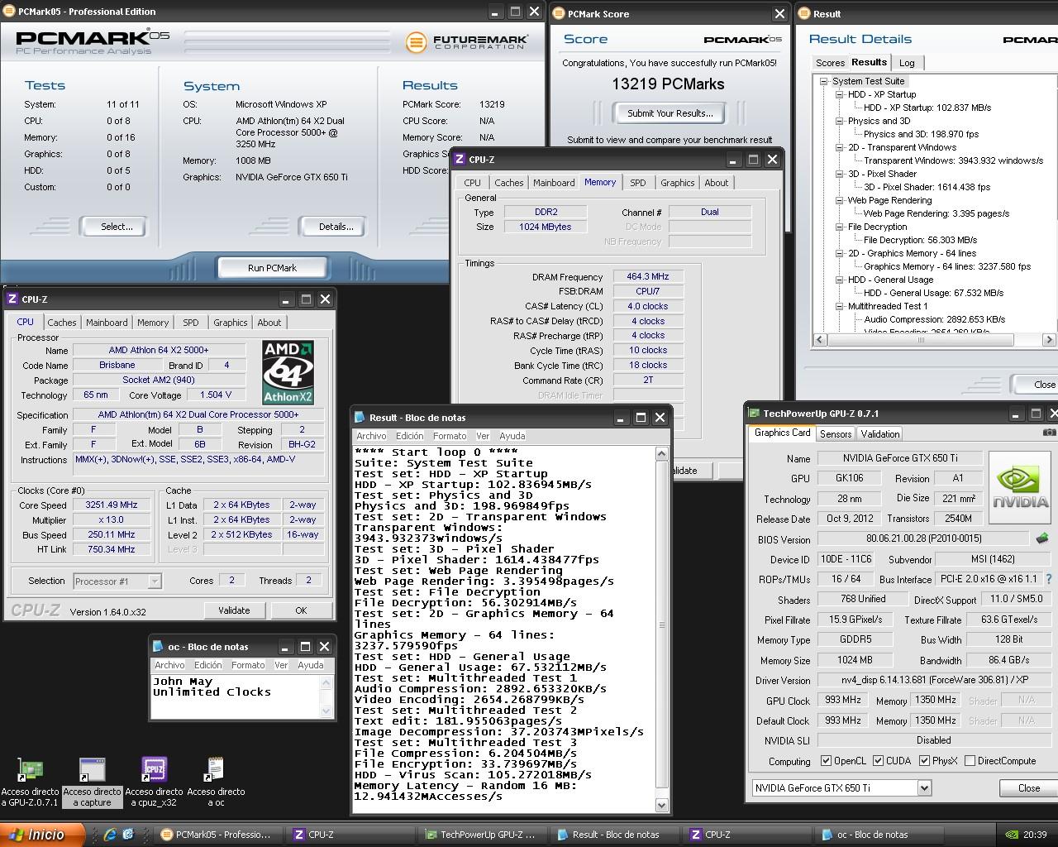
Task: Click CPU-Z memory window title icon
Action: [460, 159]
